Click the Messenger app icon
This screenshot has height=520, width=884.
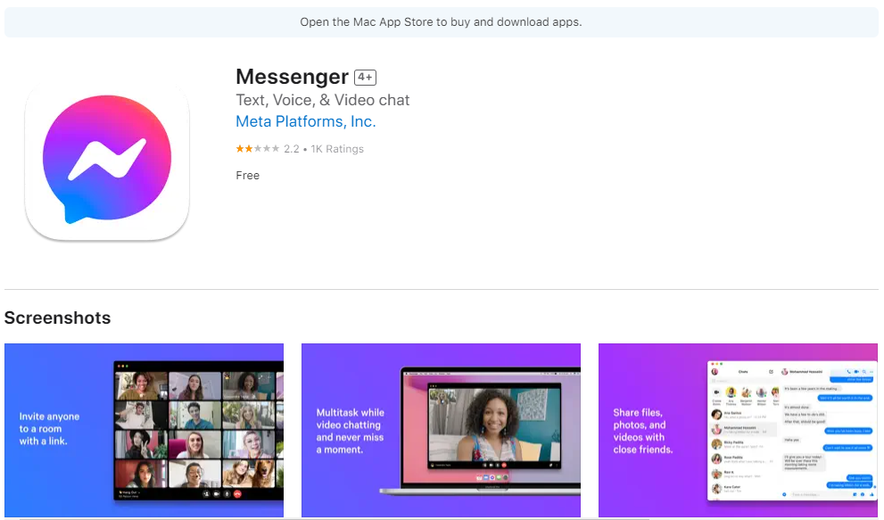[107, 161]
